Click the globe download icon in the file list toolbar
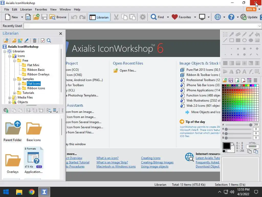The width and height of the screenshot is (262, 197). point(6,110)
